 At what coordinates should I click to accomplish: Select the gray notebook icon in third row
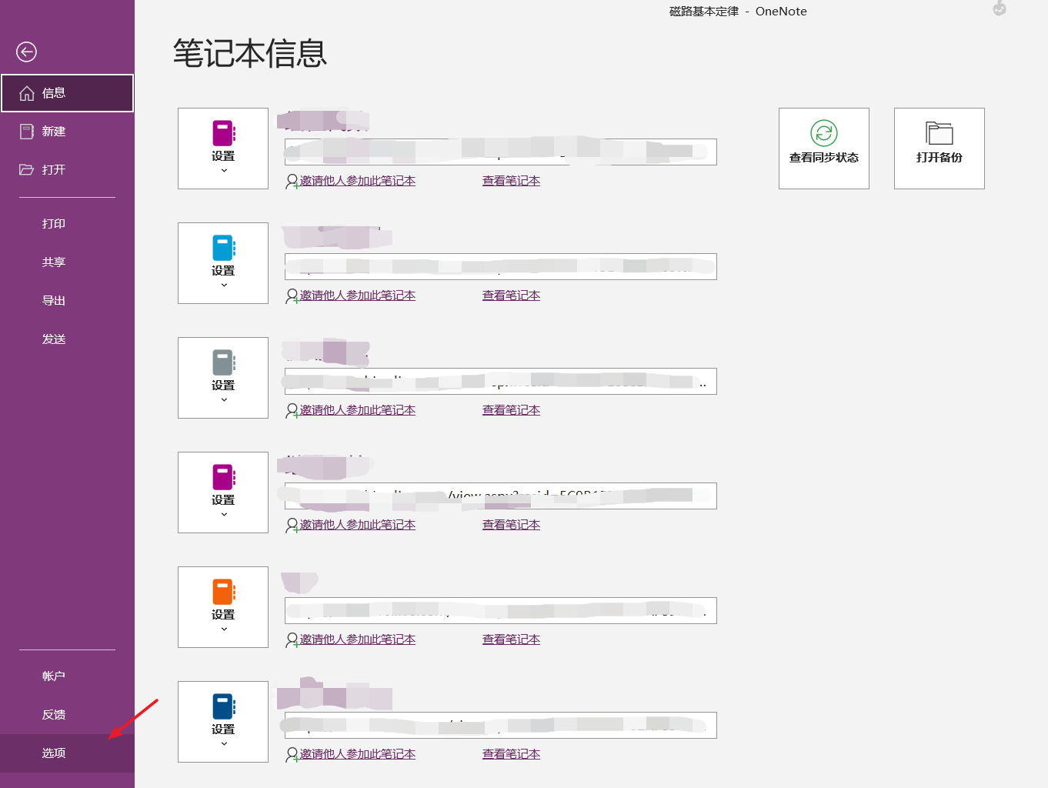223,362
